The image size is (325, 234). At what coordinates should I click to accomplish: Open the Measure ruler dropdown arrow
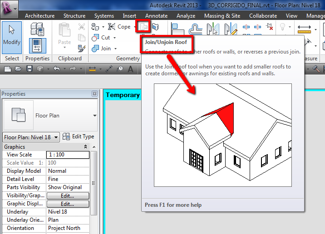[315, 29]
